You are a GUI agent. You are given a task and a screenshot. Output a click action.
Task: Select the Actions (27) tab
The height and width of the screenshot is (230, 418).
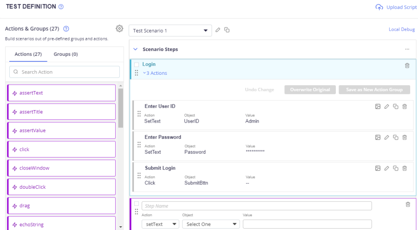pyautogui.click(x=29, y=54)
